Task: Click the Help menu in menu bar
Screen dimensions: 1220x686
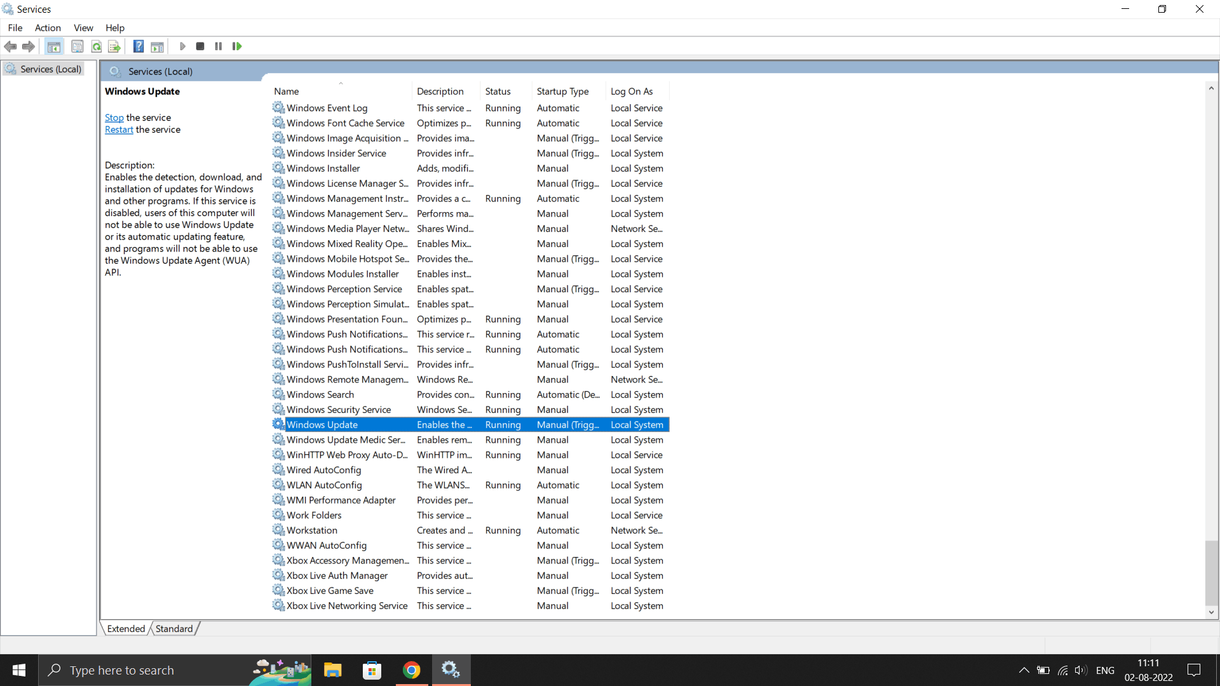Action: pos(116,28)
